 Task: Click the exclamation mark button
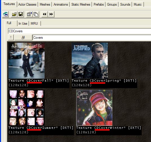pos(11,37)
